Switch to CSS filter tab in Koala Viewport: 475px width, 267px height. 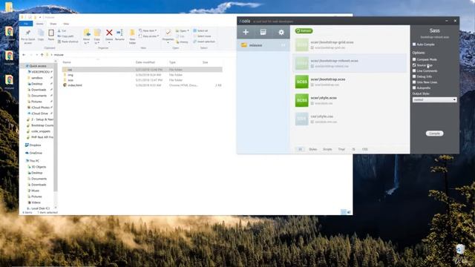click(364, 149)
